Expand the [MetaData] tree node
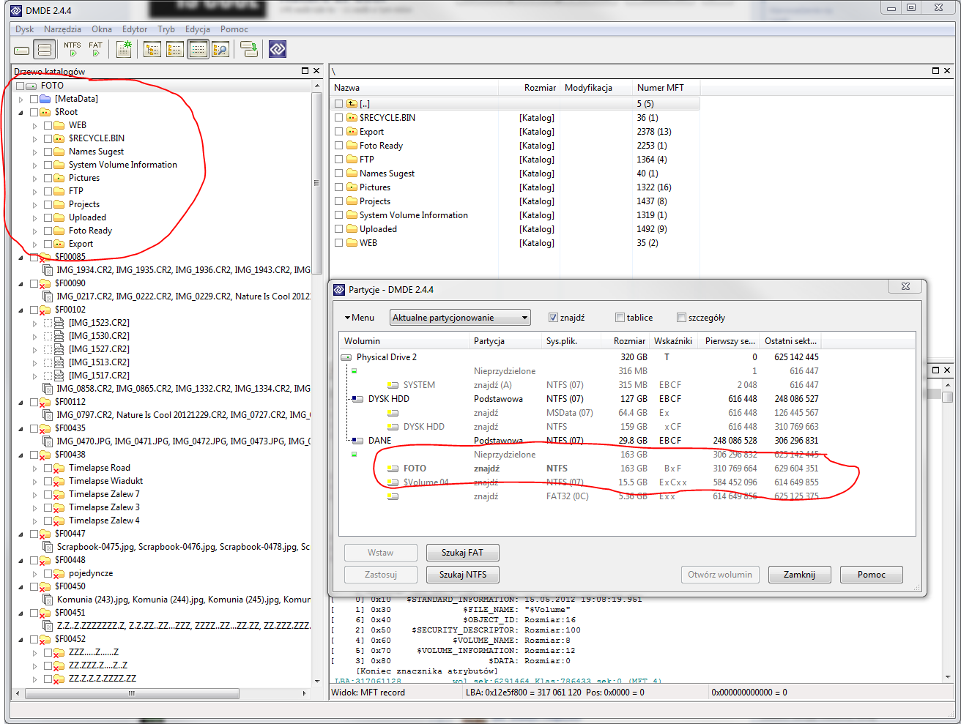 21,100
